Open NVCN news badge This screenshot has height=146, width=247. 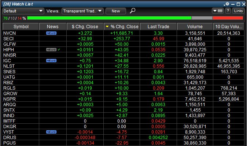(51, 33)
